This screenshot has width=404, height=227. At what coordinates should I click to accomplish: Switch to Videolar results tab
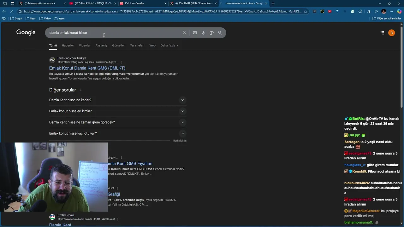(x=85, y=45)
